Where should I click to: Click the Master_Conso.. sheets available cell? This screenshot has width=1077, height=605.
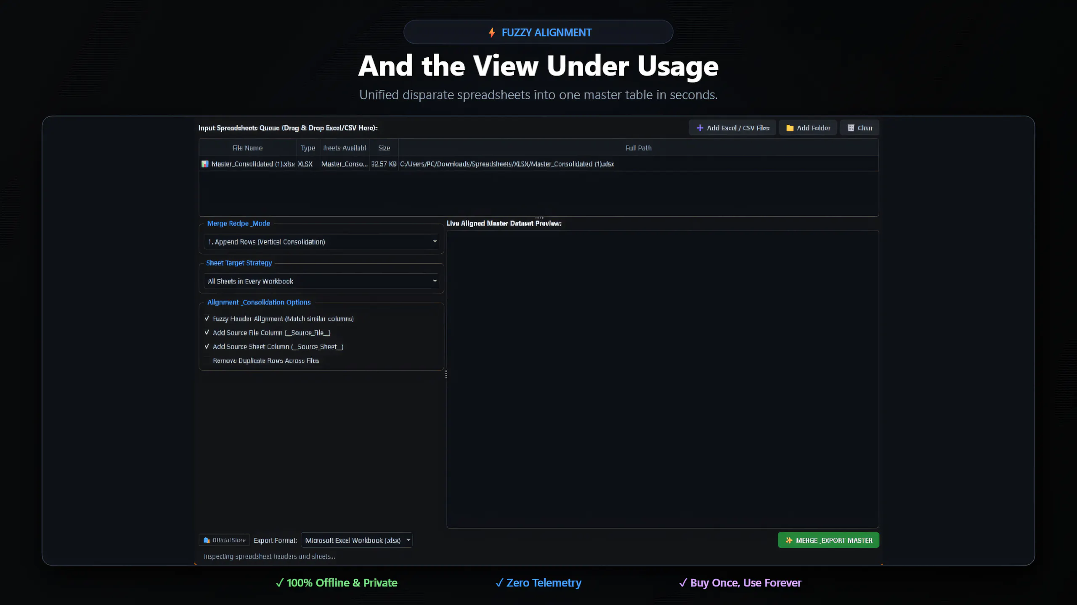pos(344,164)
